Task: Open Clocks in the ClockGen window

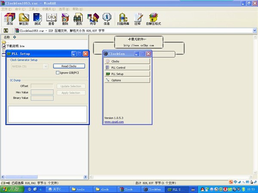Action: point(127,61)
